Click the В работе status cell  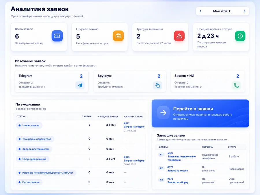pos(234,157)
